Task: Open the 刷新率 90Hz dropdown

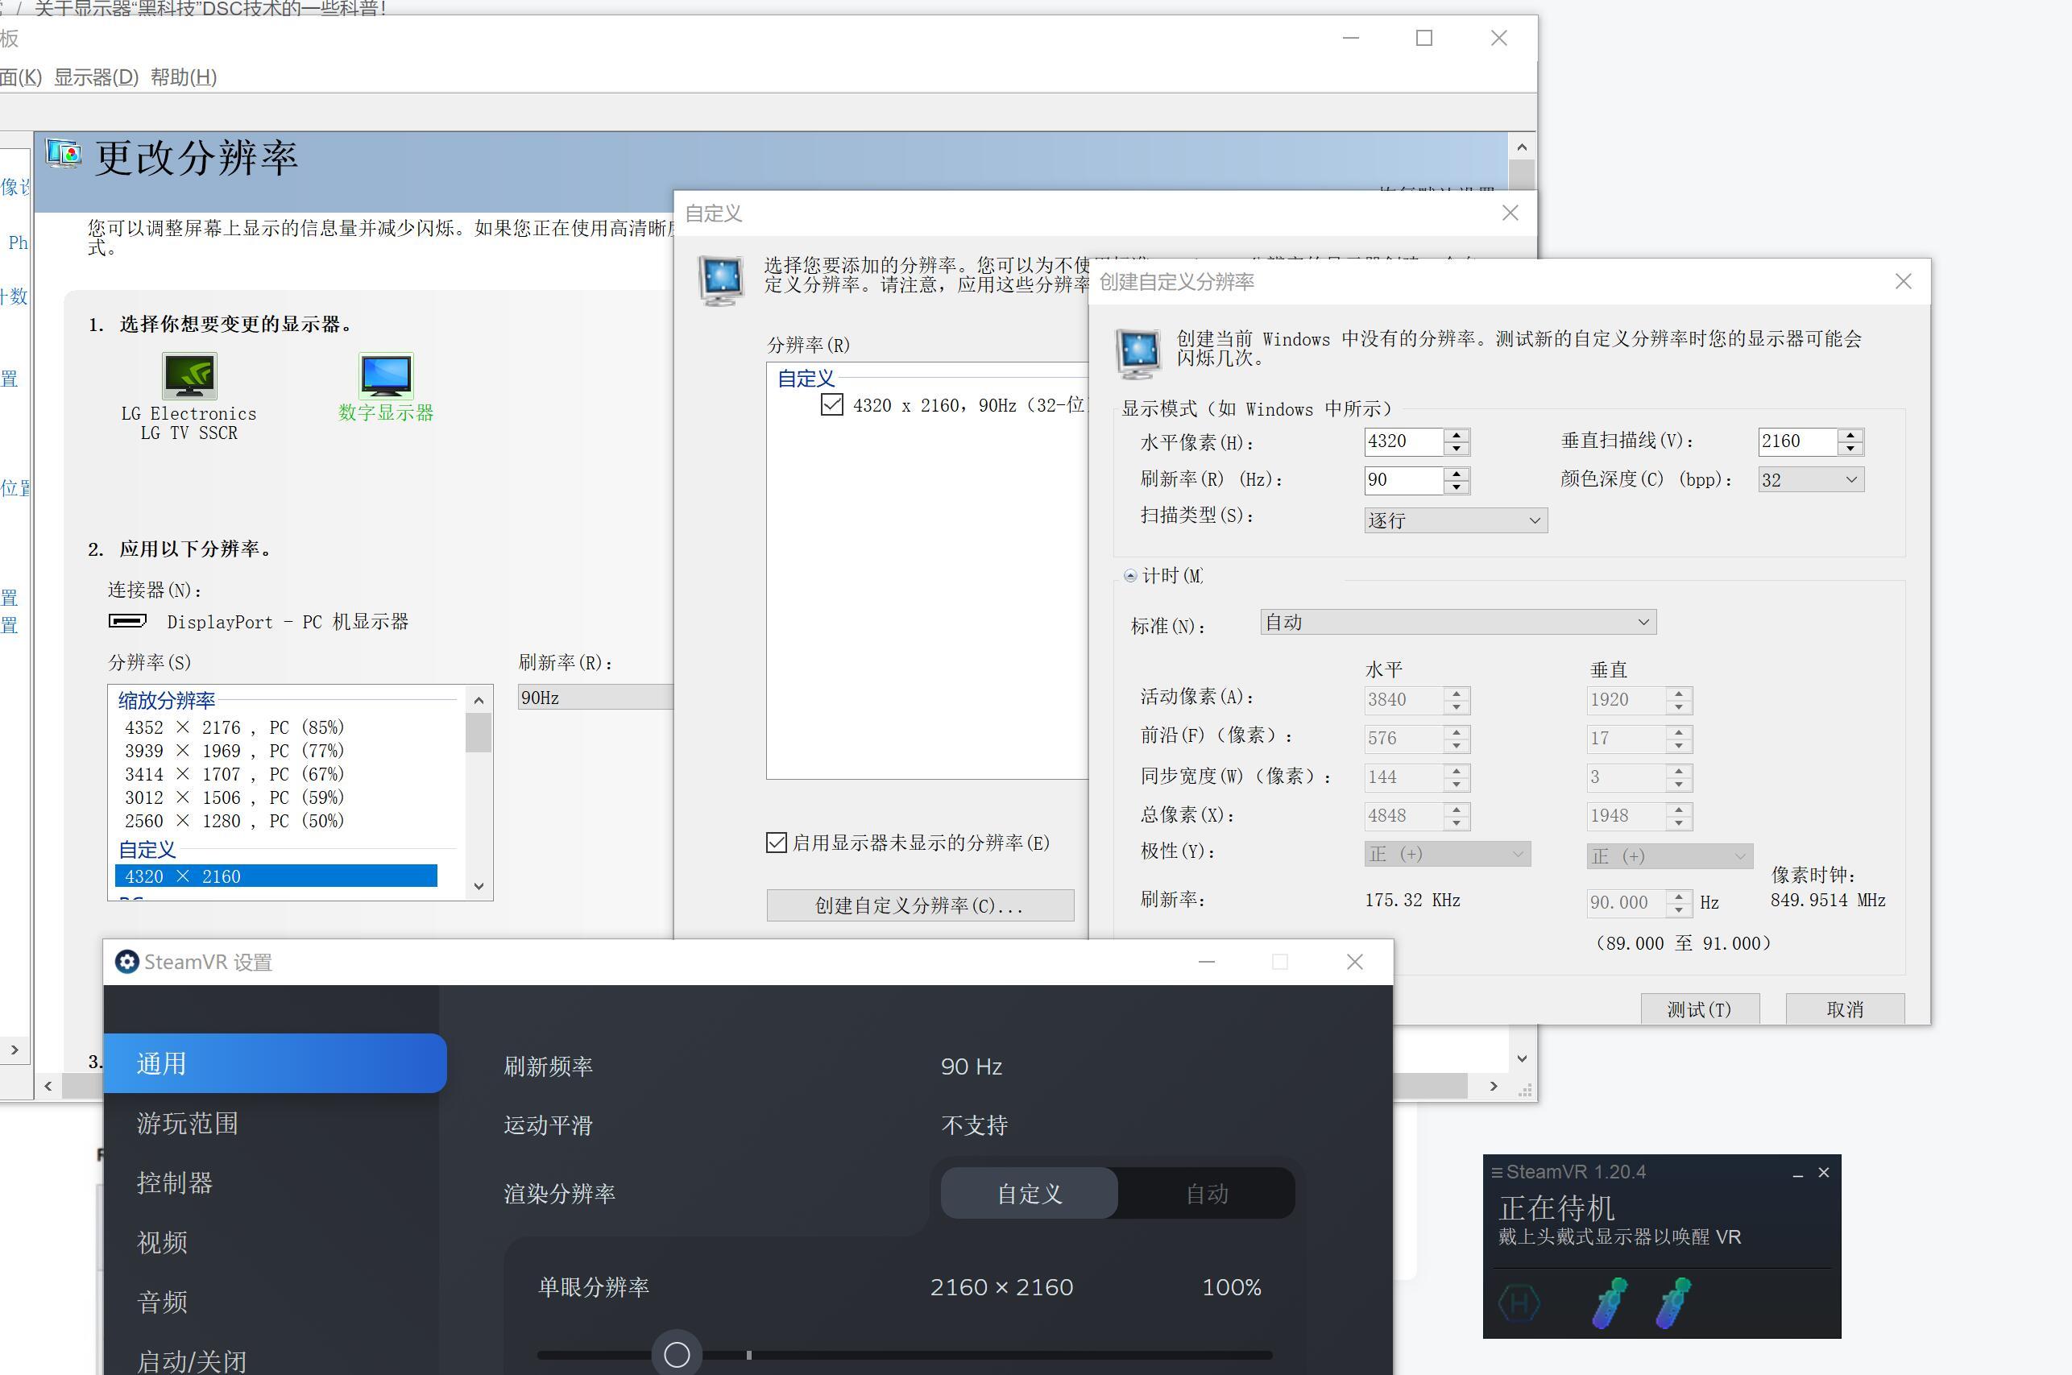Action: (595, 697)
